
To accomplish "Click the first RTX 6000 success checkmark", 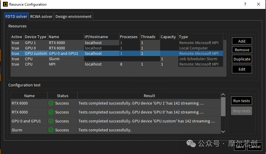I will [x=51, y=103].
